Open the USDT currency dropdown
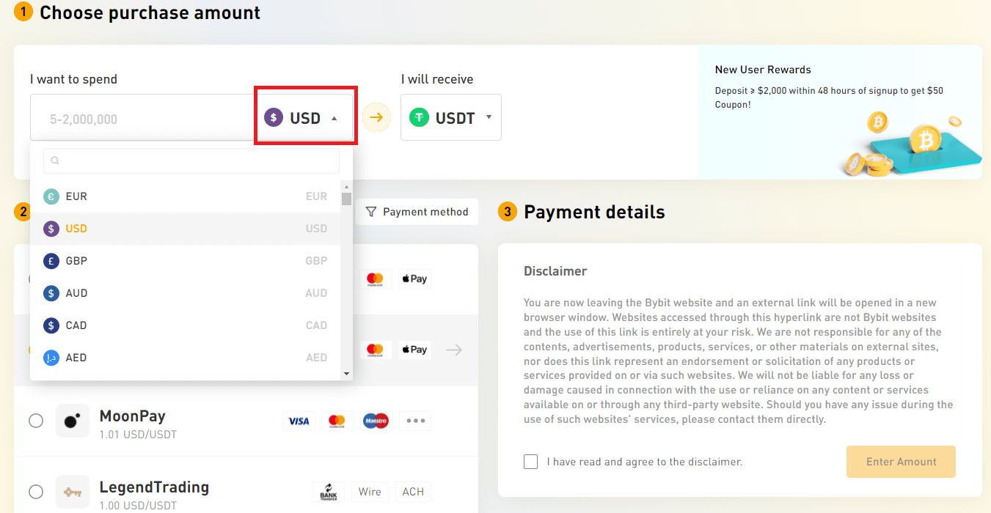This screenshot has height=513, width=991. (x=450, y=117)
